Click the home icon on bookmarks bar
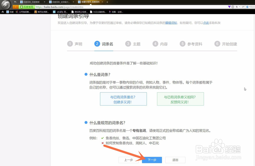255x166 pixels. [3, 12]
